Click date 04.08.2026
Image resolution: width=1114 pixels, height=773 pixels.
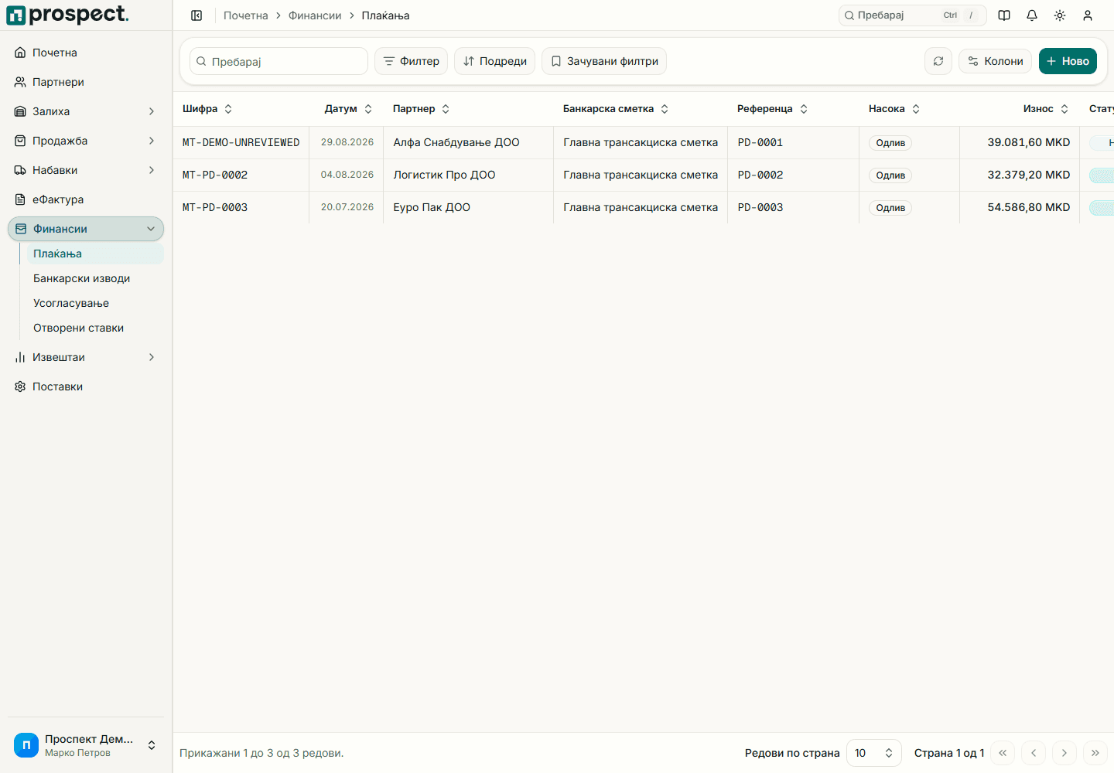pos(347,175)
